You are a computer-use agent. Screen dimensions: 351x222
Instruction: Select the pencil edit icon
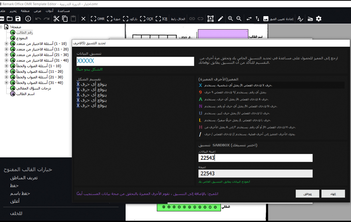pos(220,19)
